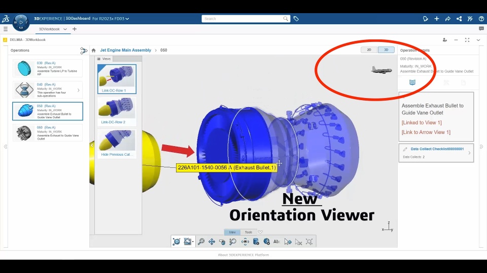Open the 3DEXPERIENCE compass
Viewport: 487px width, 273px height.
(21, 22)
